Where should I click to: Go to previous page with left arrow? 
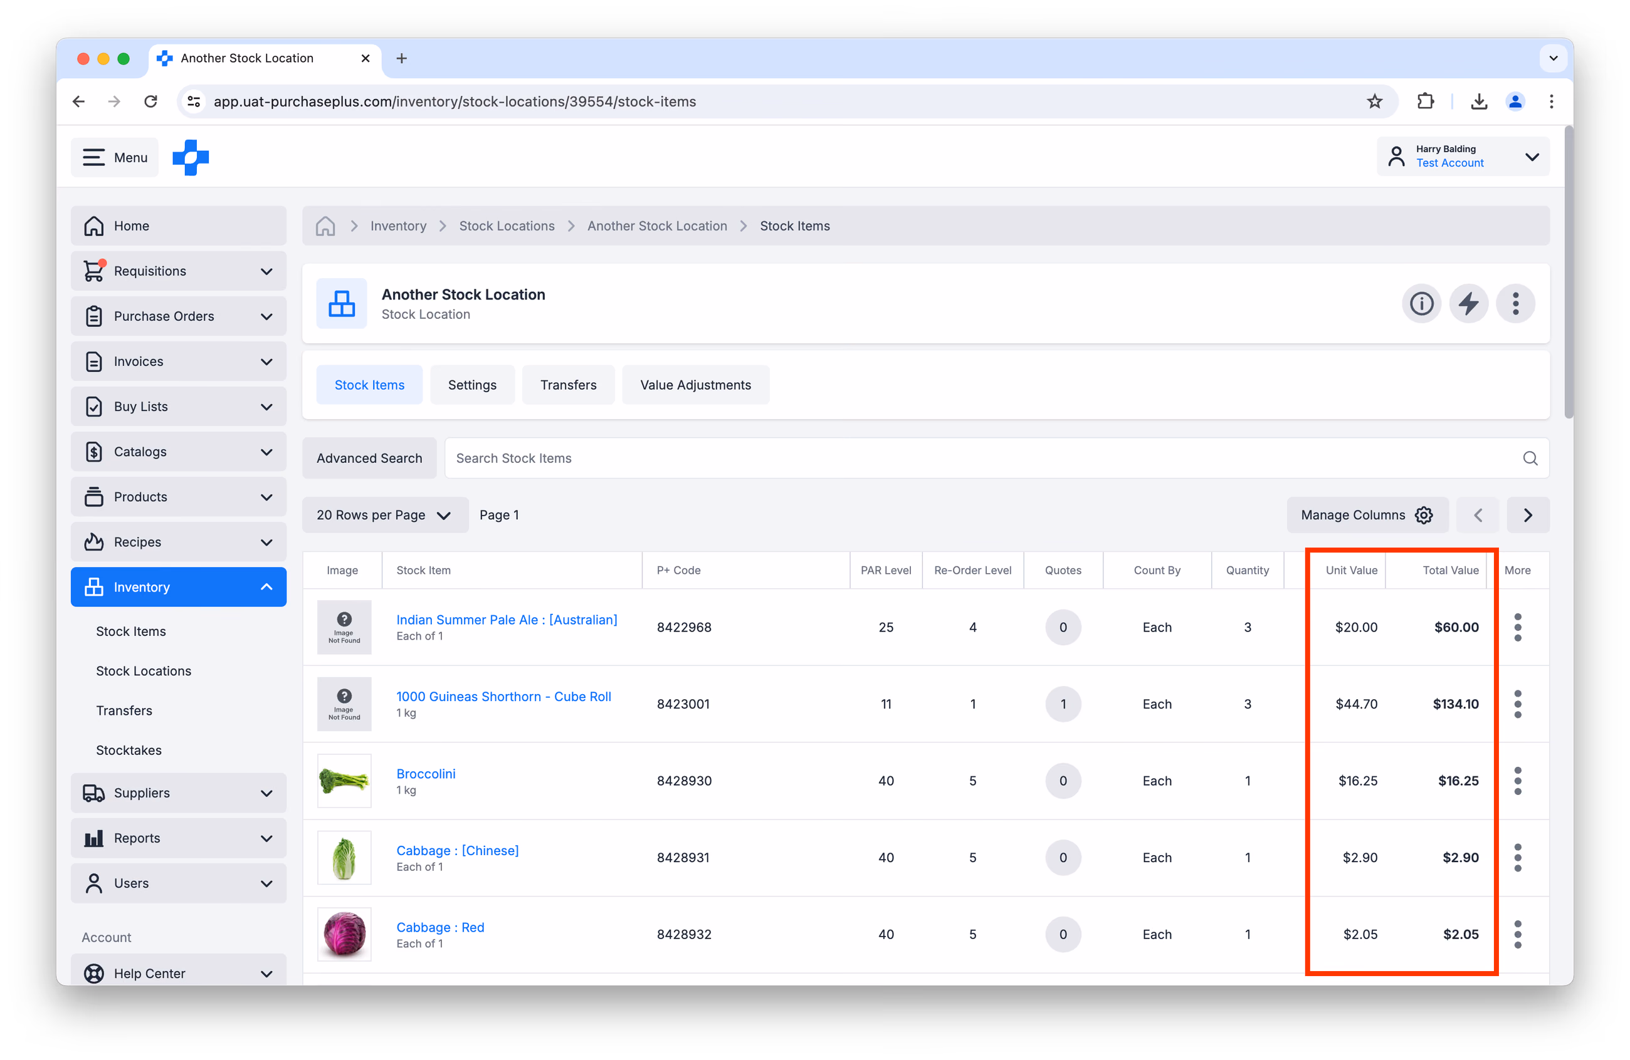1478,516
